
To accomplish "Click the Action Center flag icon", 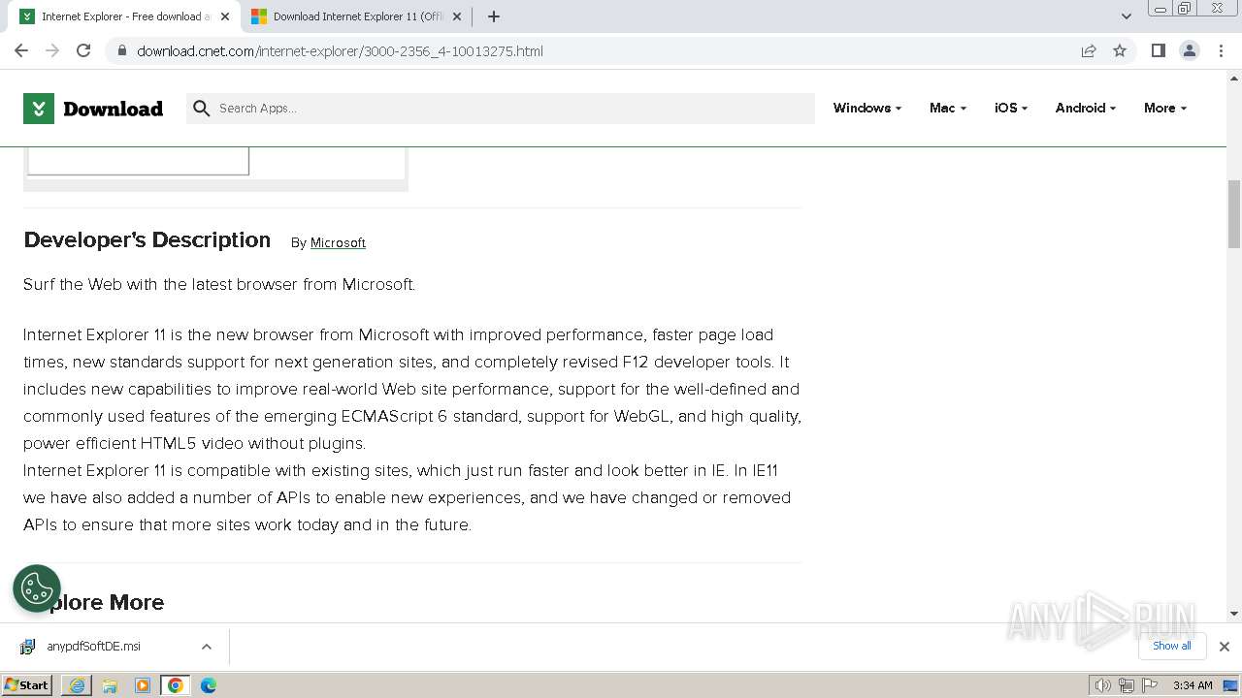I will 1150,685.
